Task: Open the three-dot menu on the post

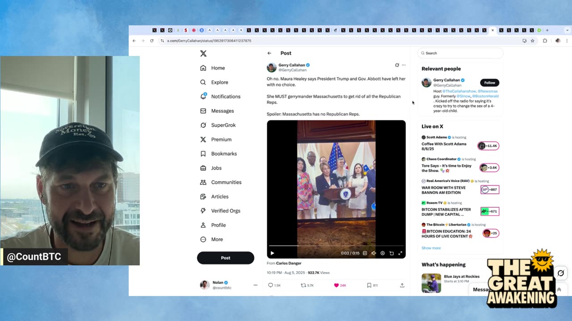Action: [x=404, y=65]
